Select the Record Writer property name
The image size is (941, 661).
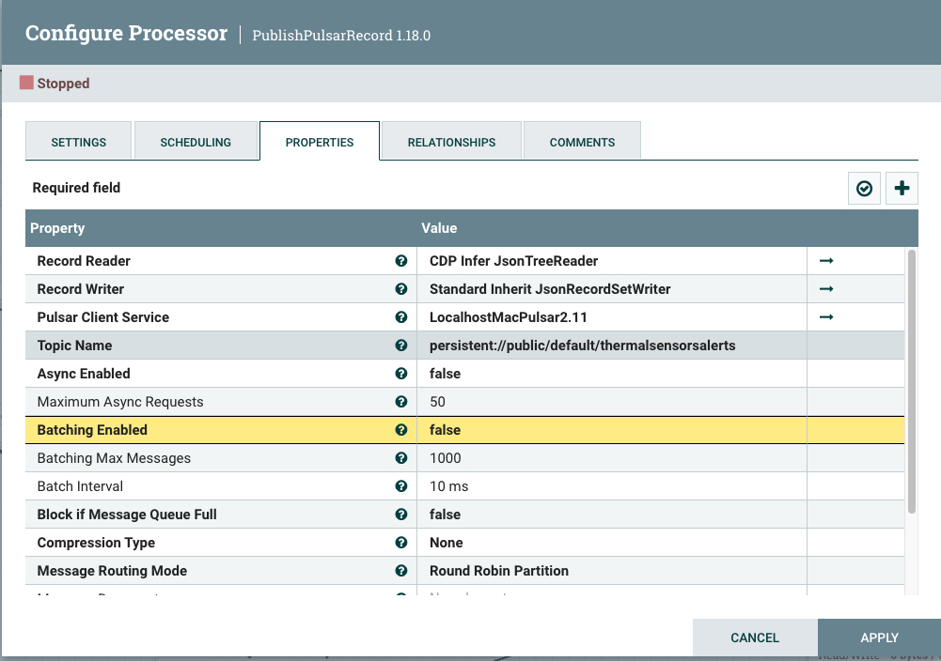[81, 289]
